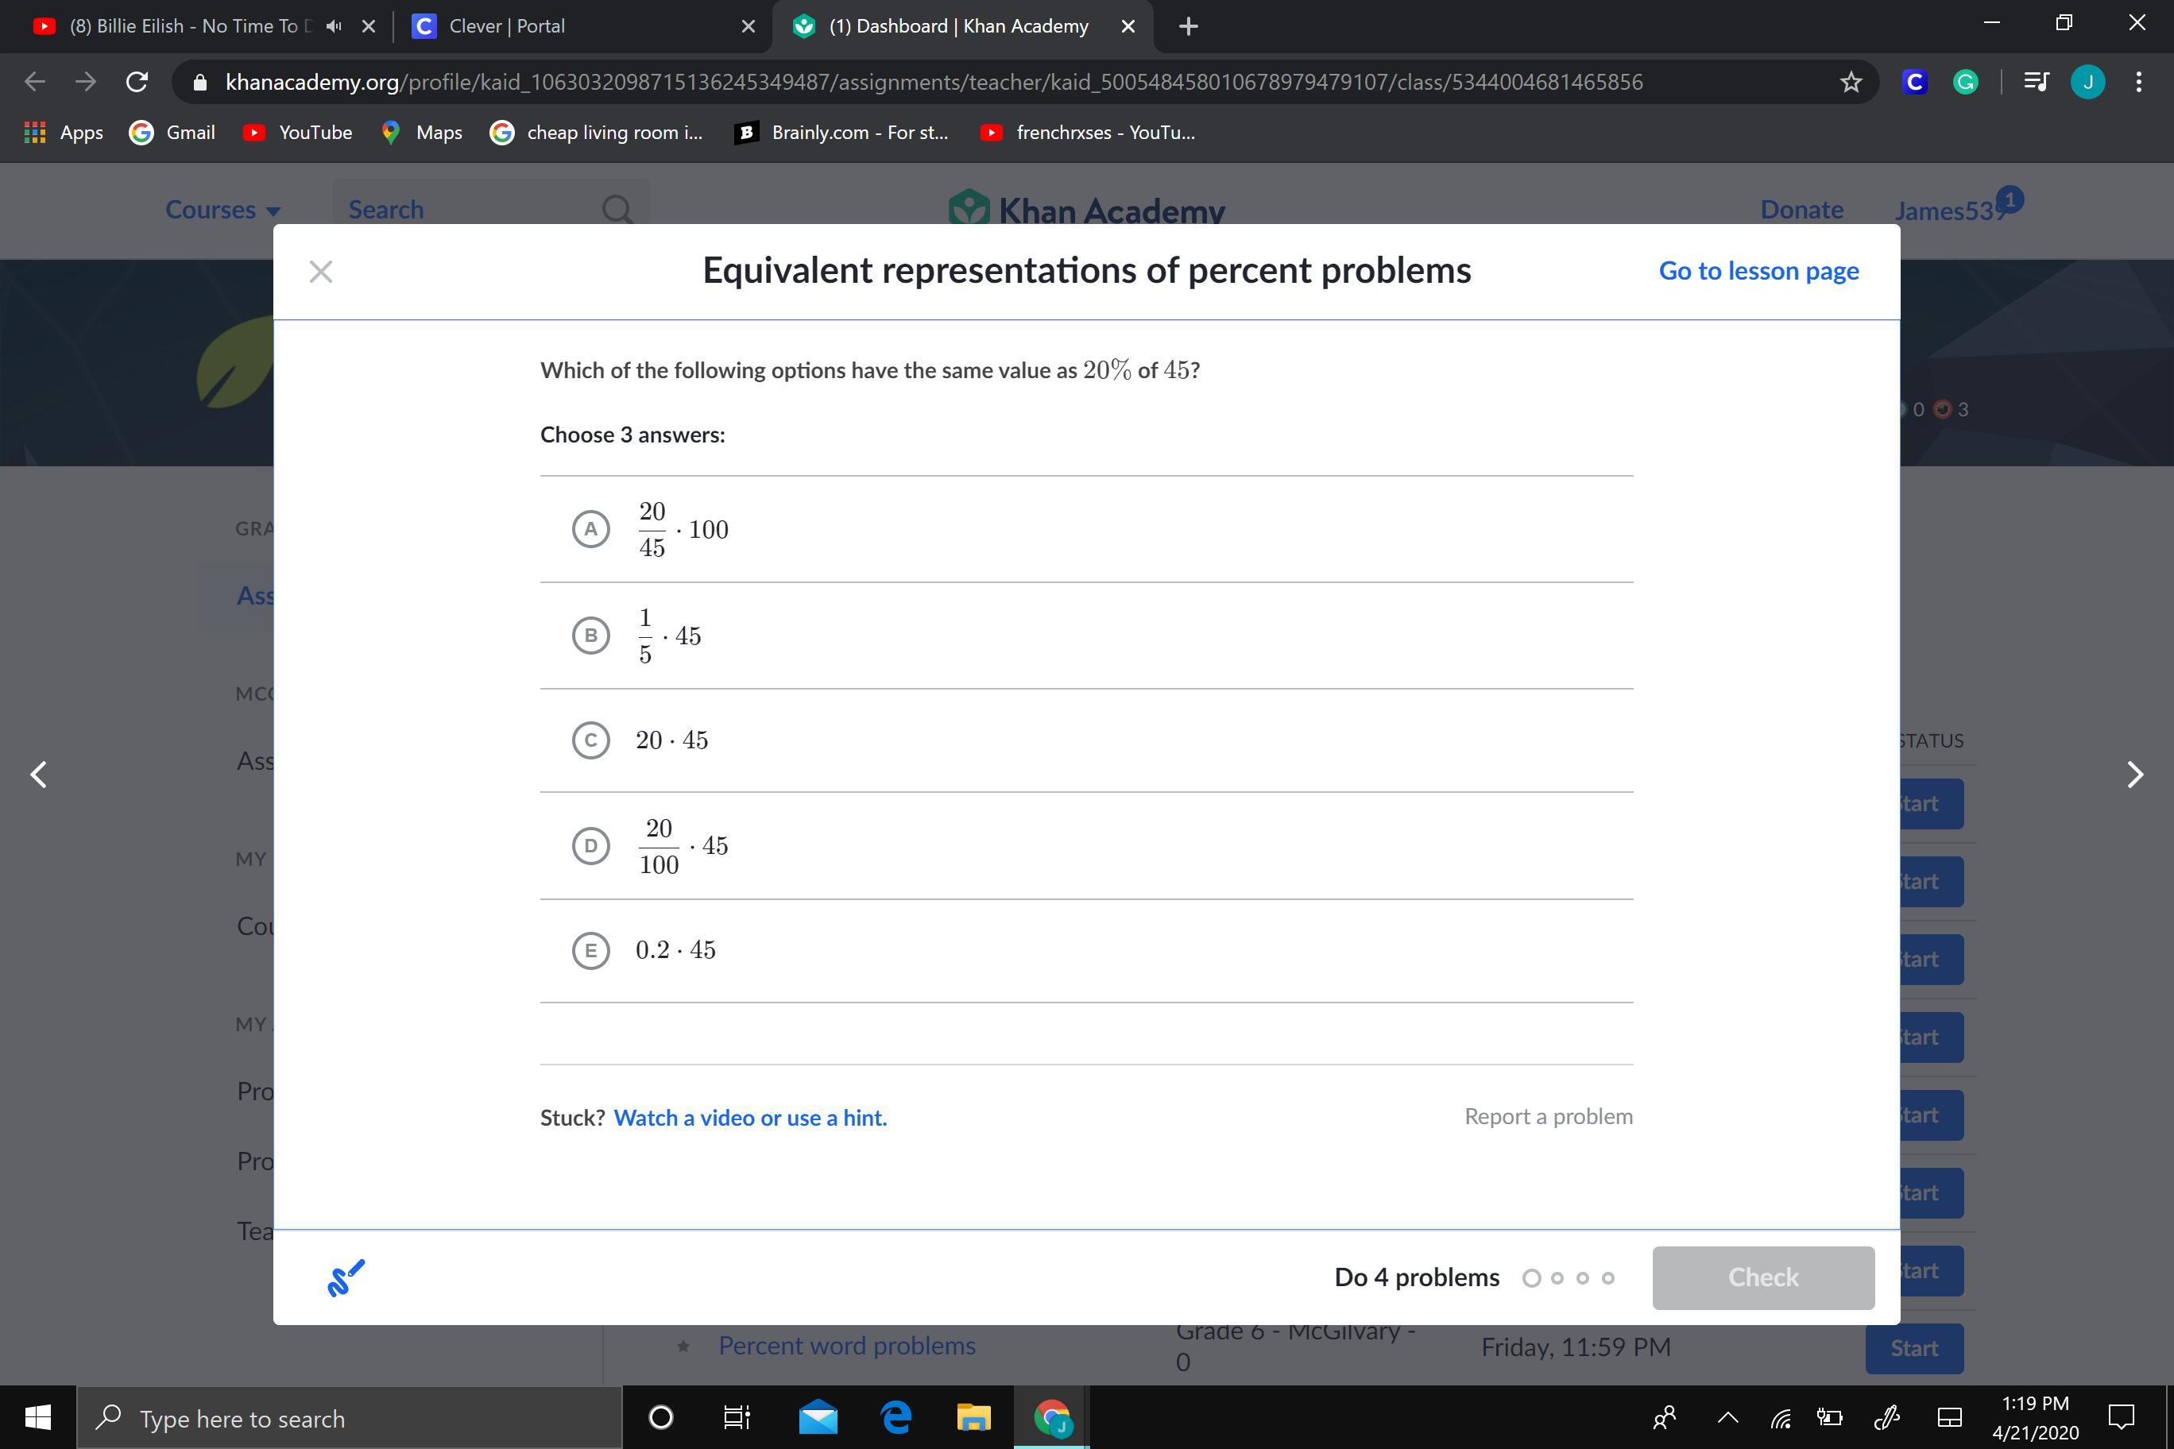Go to next assignment with right arrow

tap(2134, 775)
